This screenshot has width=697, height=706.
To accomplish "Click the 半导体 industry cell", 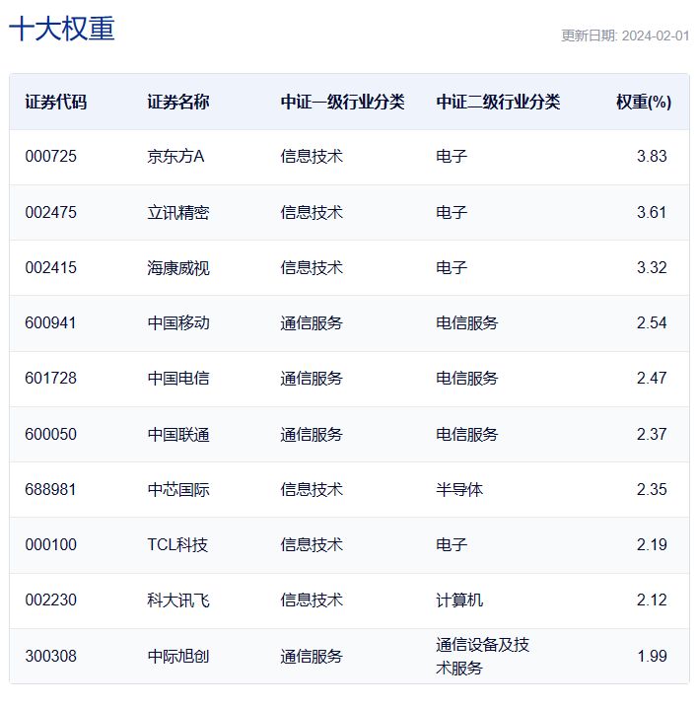I will tap(459, 489).
